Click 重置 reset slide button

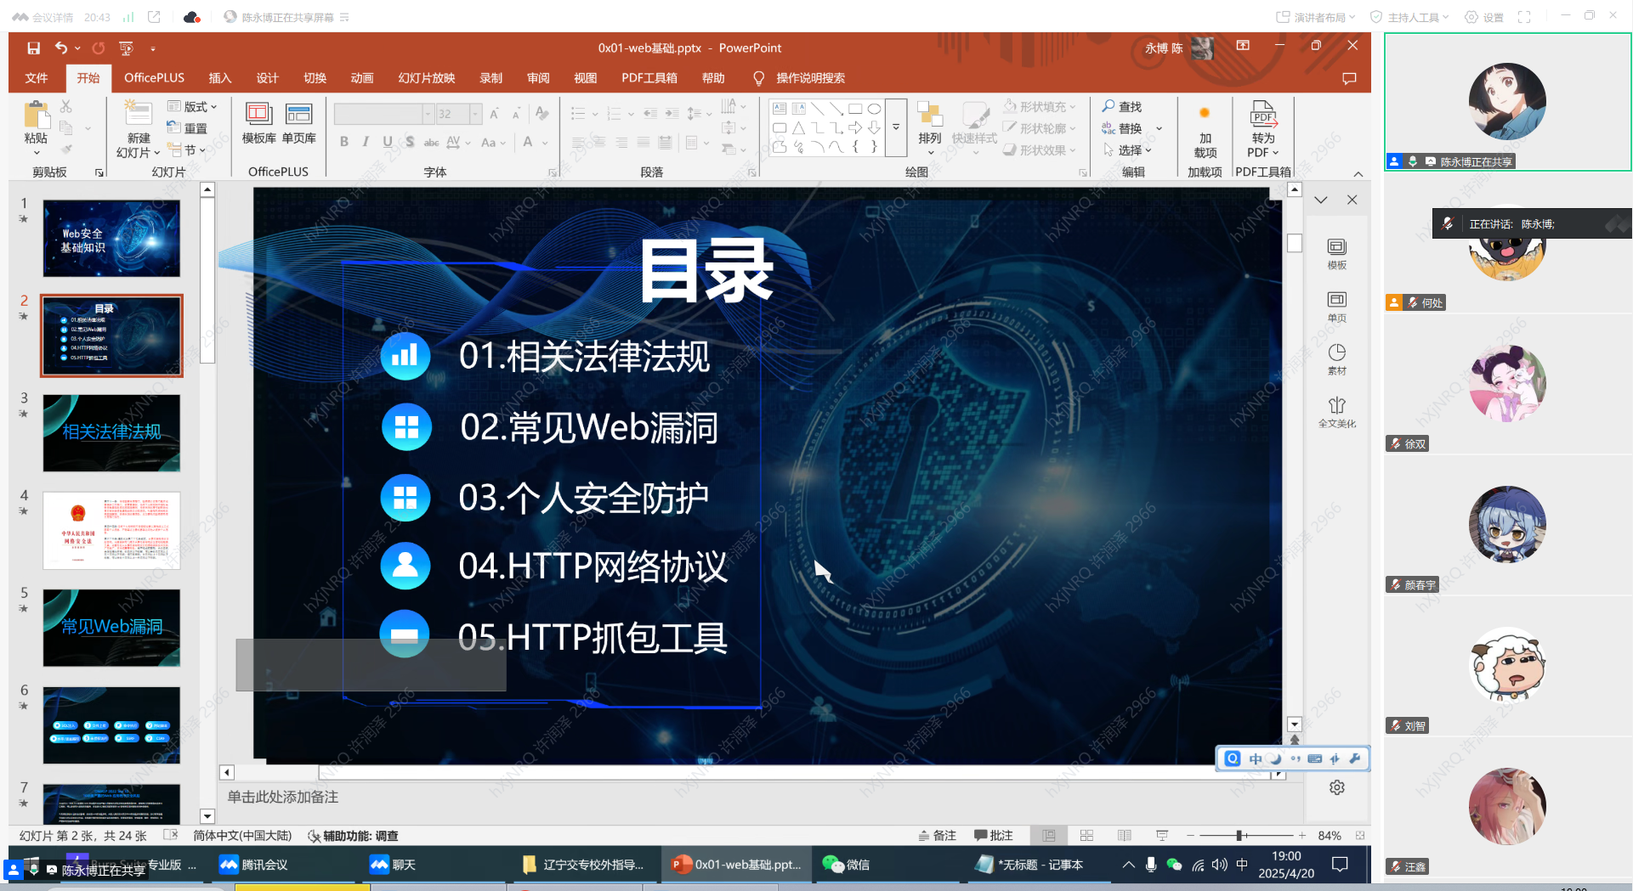click(188, 128)
